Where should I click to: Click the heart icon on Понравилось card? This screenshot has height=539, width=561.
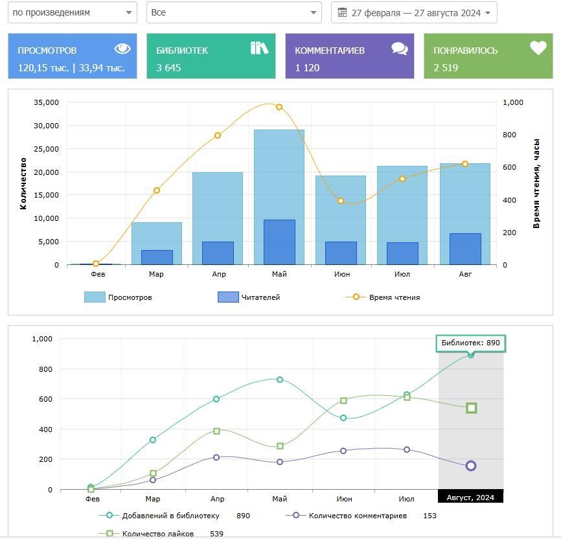coord(538,48)
